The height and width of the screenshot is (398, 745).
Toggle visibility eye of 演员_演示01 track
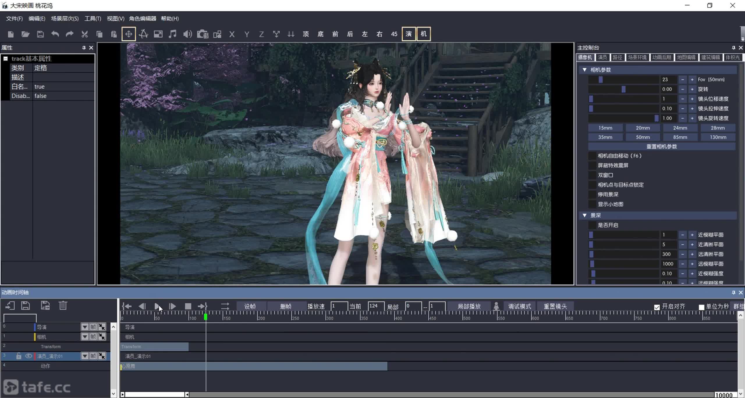[28, 356]
